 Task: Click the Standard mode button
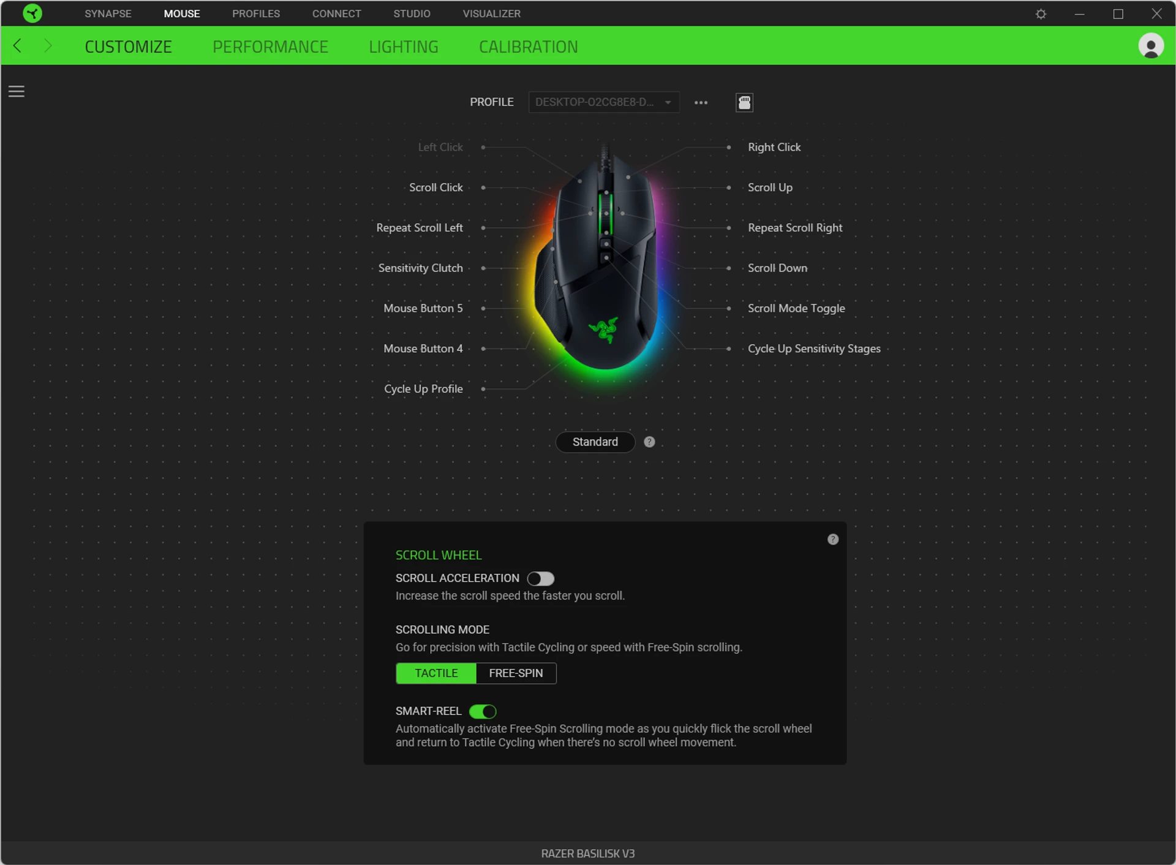pyautogui.click(x=595, y=442)
